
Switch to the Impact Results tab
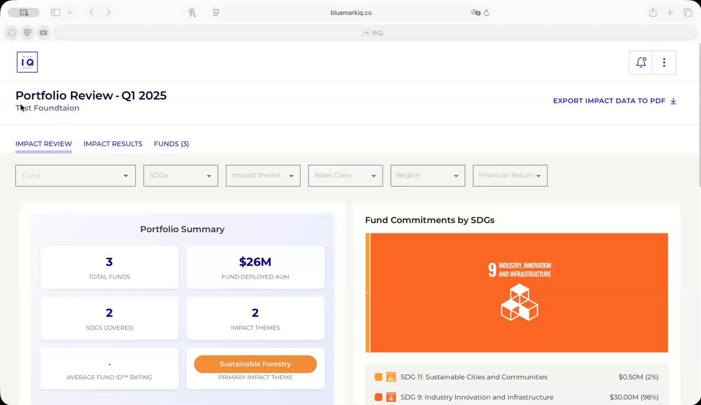coord(113,144)
